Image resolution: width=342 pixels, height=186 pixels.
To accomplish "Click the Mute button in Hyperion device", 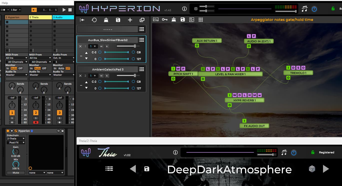I will [16, 173].
